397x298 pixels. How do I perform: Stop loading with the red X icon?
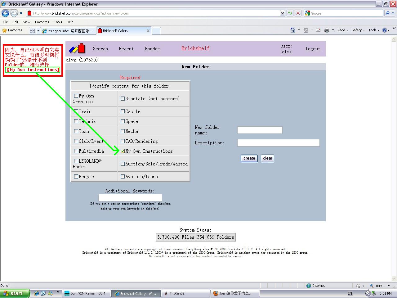(298, 13)
